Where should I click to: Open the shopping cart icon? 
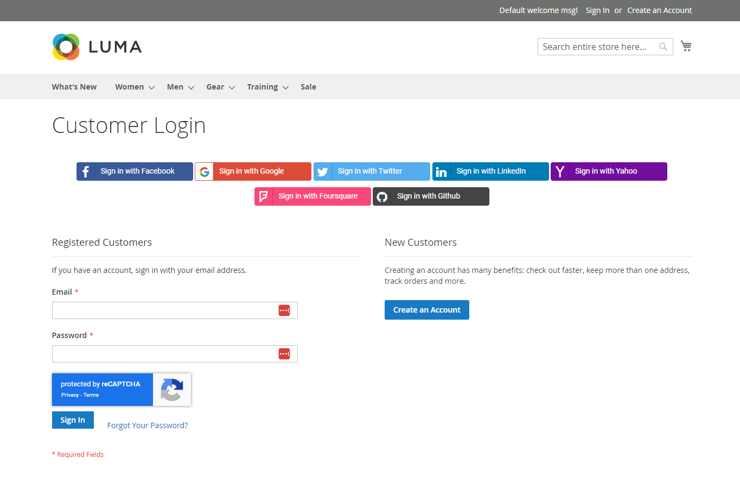coord(686,46)
